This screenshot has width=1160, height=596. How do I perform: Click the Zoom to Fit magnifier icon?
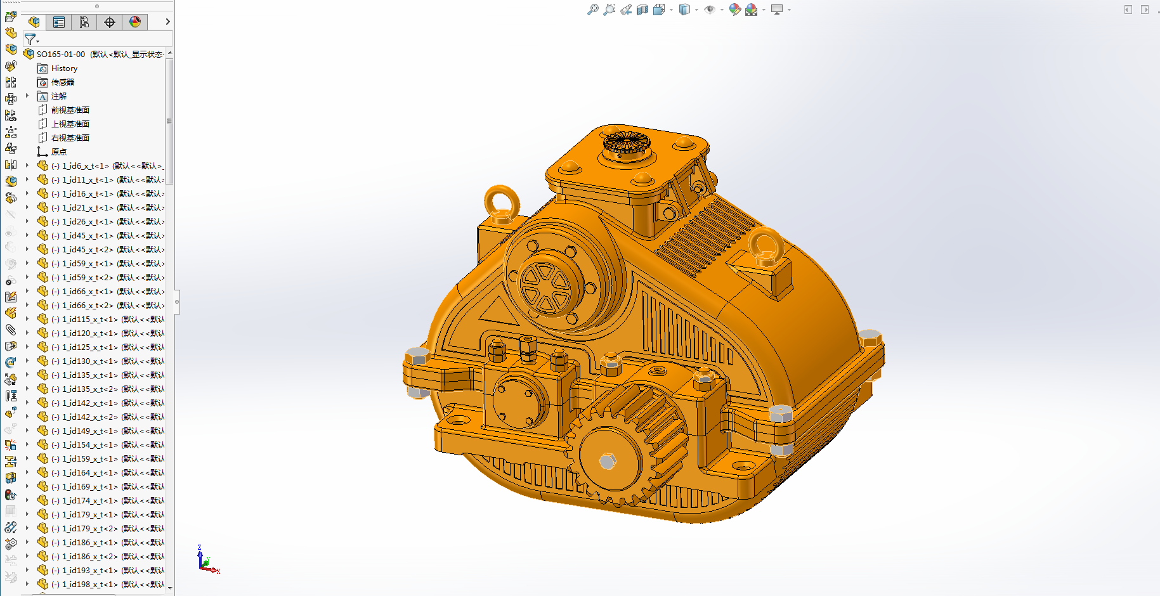[592, 10]
